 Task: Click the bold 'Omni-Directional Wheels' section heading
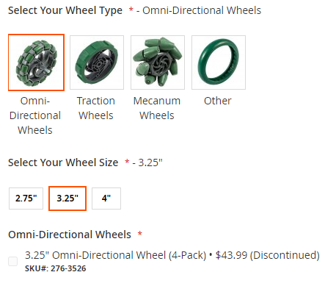click(x=70, y=235)
